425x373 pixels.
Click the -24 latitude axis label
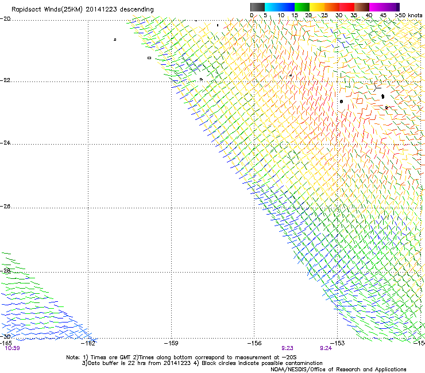coord(5,143)
